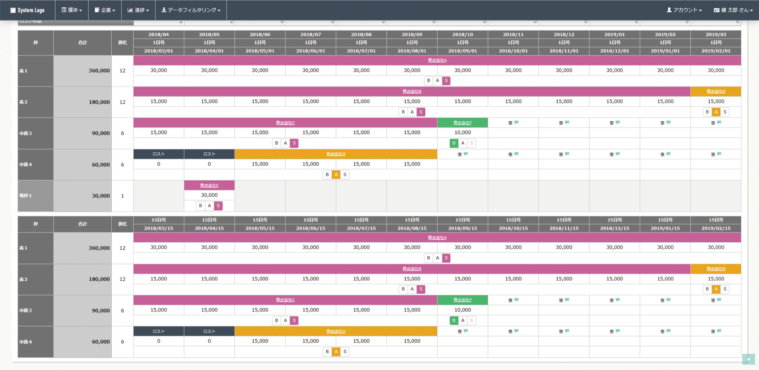Open 株式会社A link in the 15日号 table
Viewport: 759px width, 370px height.
[x=437, y=238]
